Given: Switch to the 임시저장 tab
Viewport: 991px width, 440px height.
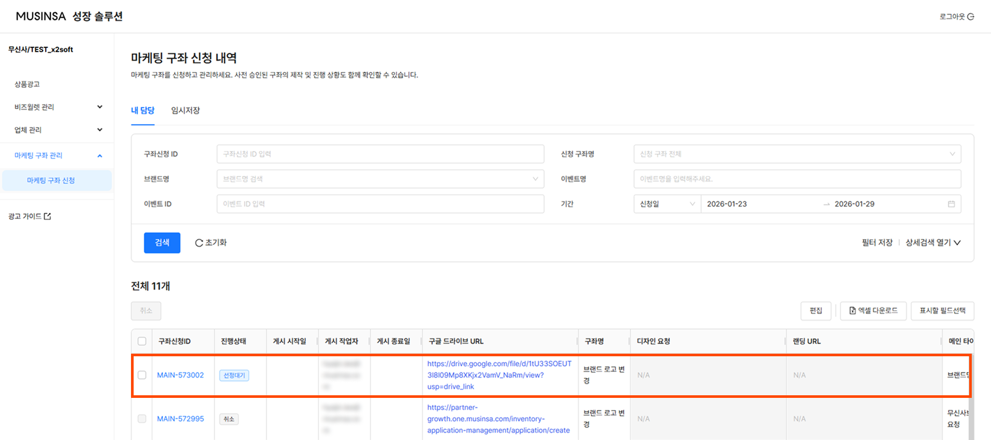Looking at the screenshot, I should click(x=185, y=110).
